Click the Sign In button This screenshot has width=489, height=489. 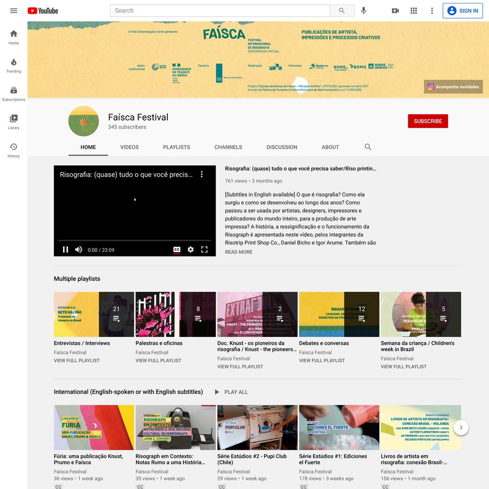[x=463, y=11]
